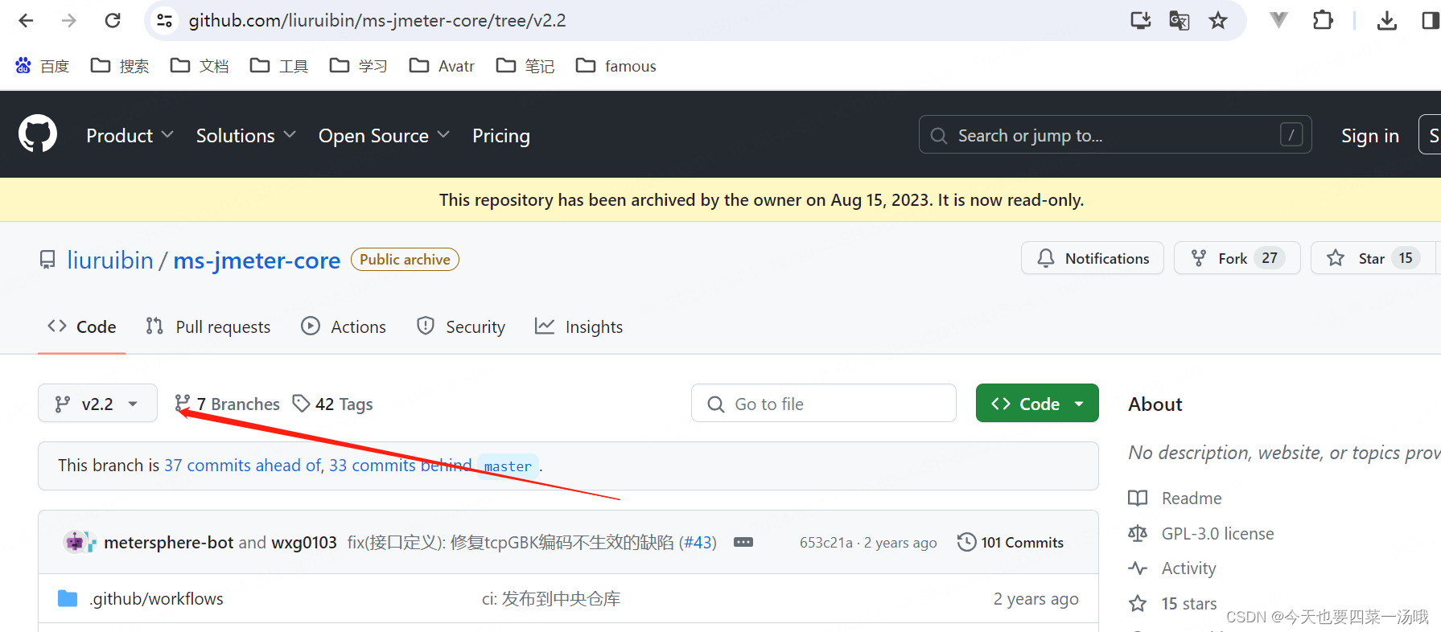Screen dimensions: 1441x632
Task: Switch to the Security tab
Action: tap(461, 326)
